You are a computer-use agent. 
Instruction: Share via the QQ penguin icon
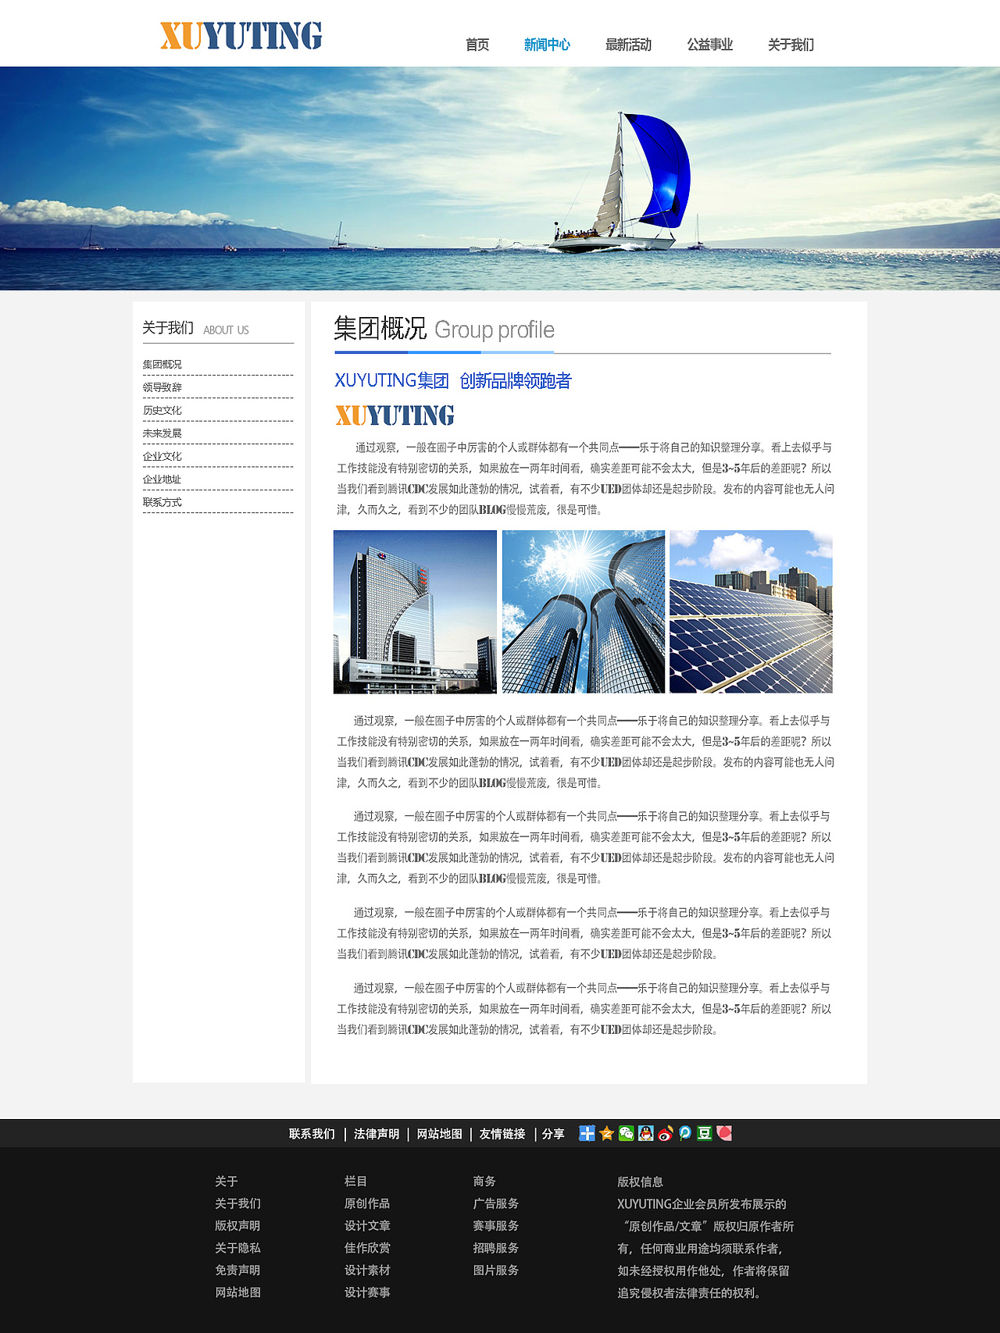click(x=645, y=1133)
